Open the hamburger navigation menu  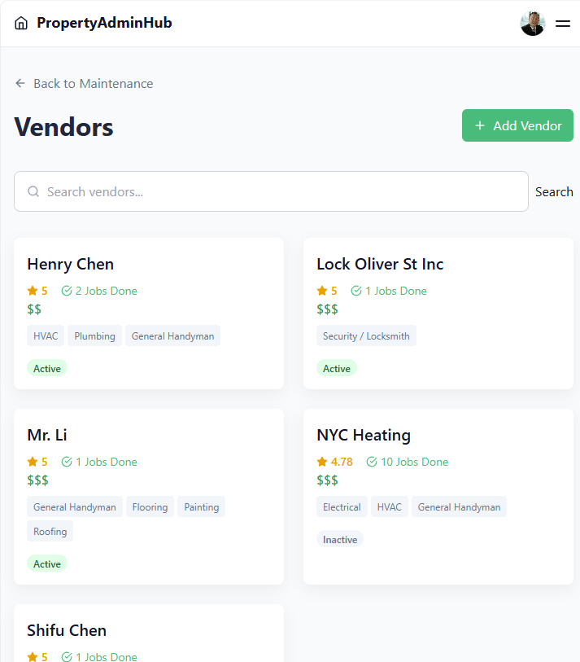[562, 24]
